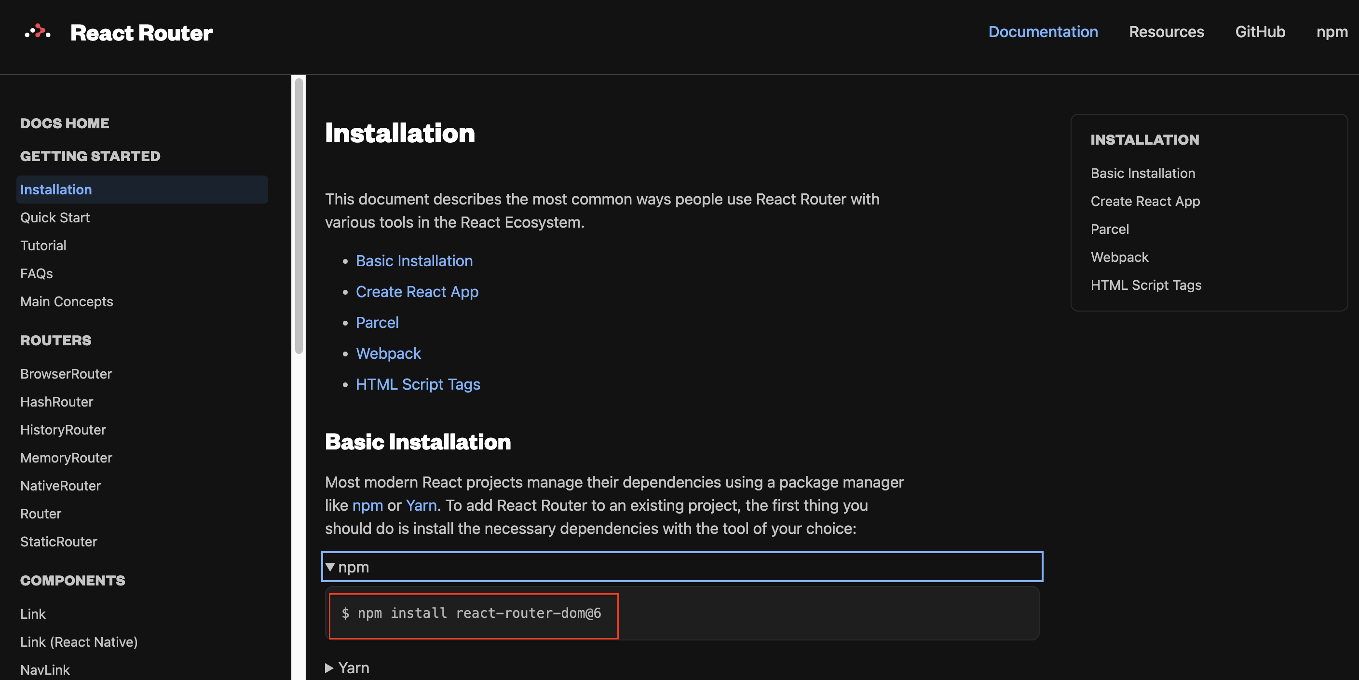This screenshot has height=680, width=1359.
Task: Select Parcel in right-hand contents panel
Action: pos(1110,229)
